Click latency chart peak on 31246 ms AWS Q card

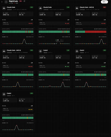point(101,39)
